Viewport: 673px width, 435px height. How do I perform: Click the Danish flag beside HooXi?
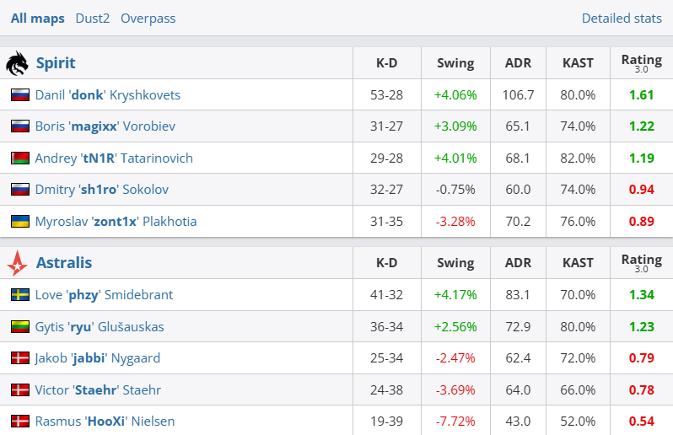19,422
